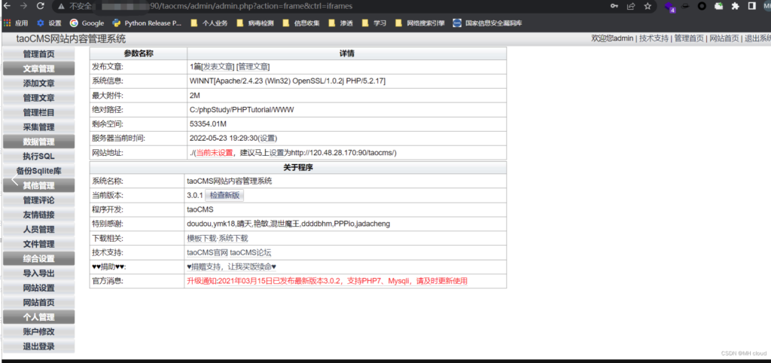Click the not-secure warning triangle icon

pos(61,6)
